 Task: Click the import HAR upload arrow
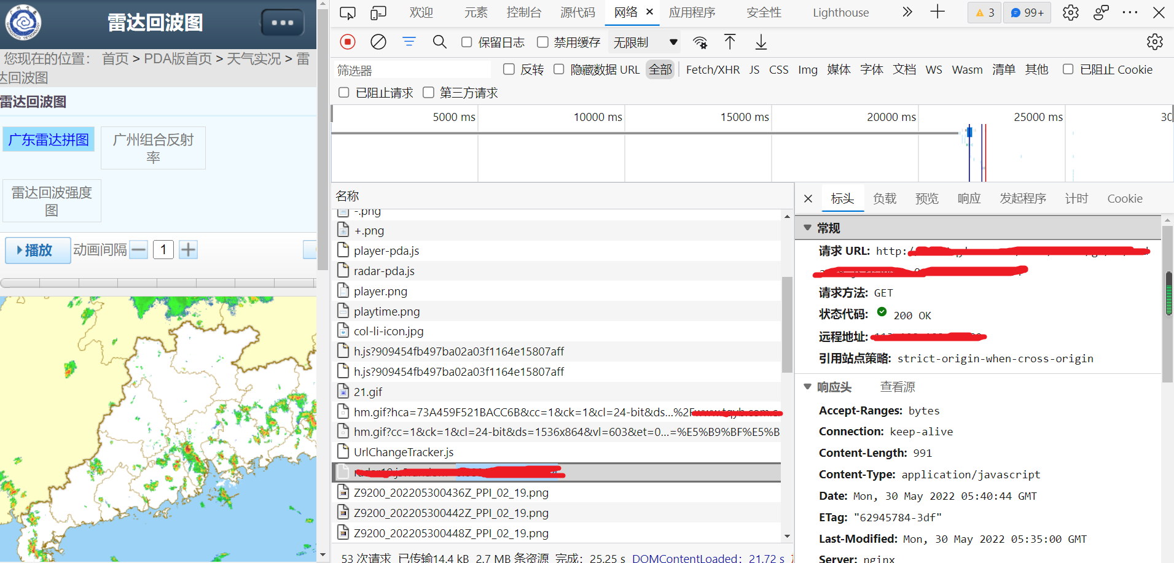tap(730, 42)
